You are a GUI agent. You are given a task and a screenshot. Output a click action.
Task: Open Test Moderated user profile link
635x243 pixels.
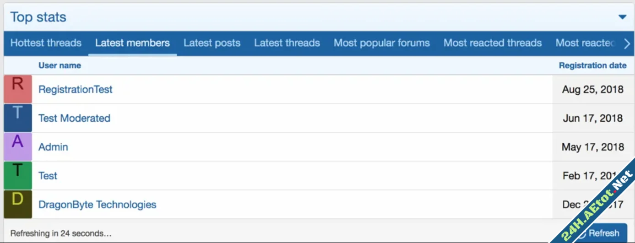[74, 118]
